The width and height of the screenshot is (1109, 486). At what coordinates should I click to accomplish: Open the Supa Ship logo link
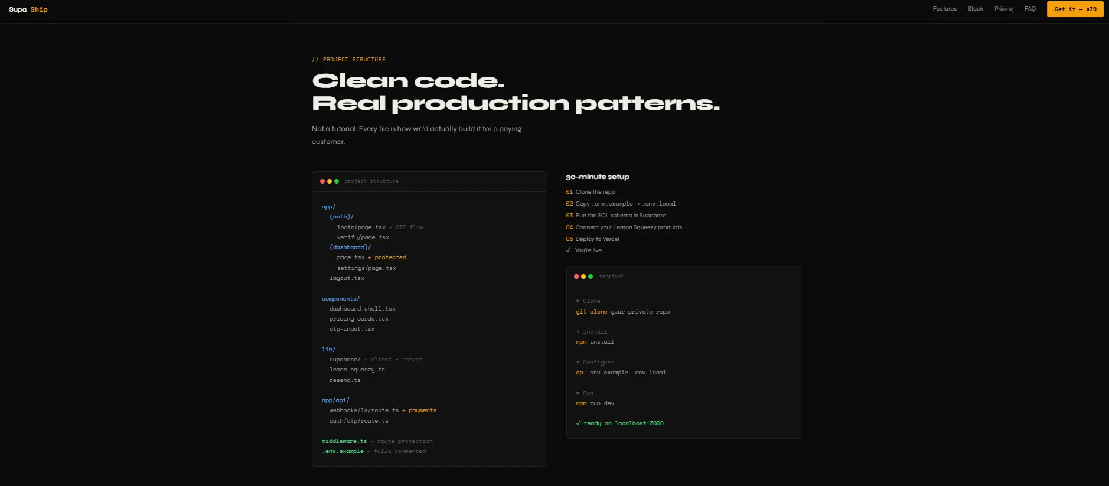pyautogui.click(x=28, y=9)
